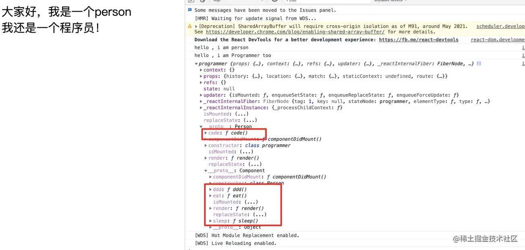The height and width of the screenshot is (250, 525).
Task: Open the developer.chrome.com shared-array-buffer blog link
Action: (295, 32)
